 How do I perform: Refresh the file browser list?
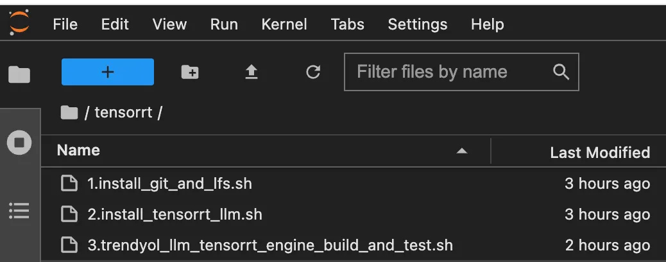tap(313, 72)
